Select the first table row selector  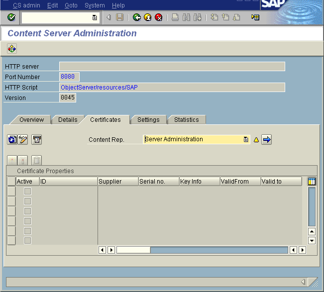[11, 191]
